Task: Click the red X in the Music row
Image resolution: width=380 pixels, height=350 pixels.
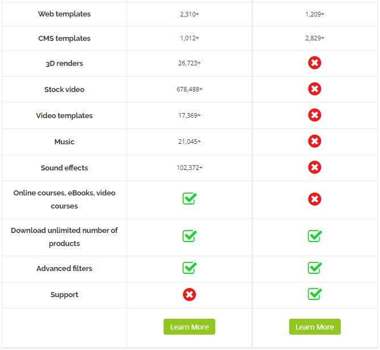Action: click(x=315, y=141)
